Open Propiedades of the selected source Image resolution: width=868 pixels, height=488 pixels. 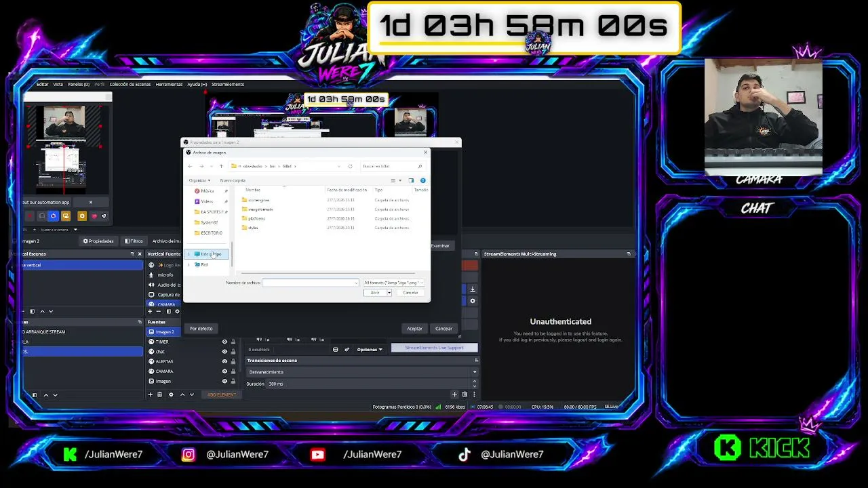coord(98,241)
